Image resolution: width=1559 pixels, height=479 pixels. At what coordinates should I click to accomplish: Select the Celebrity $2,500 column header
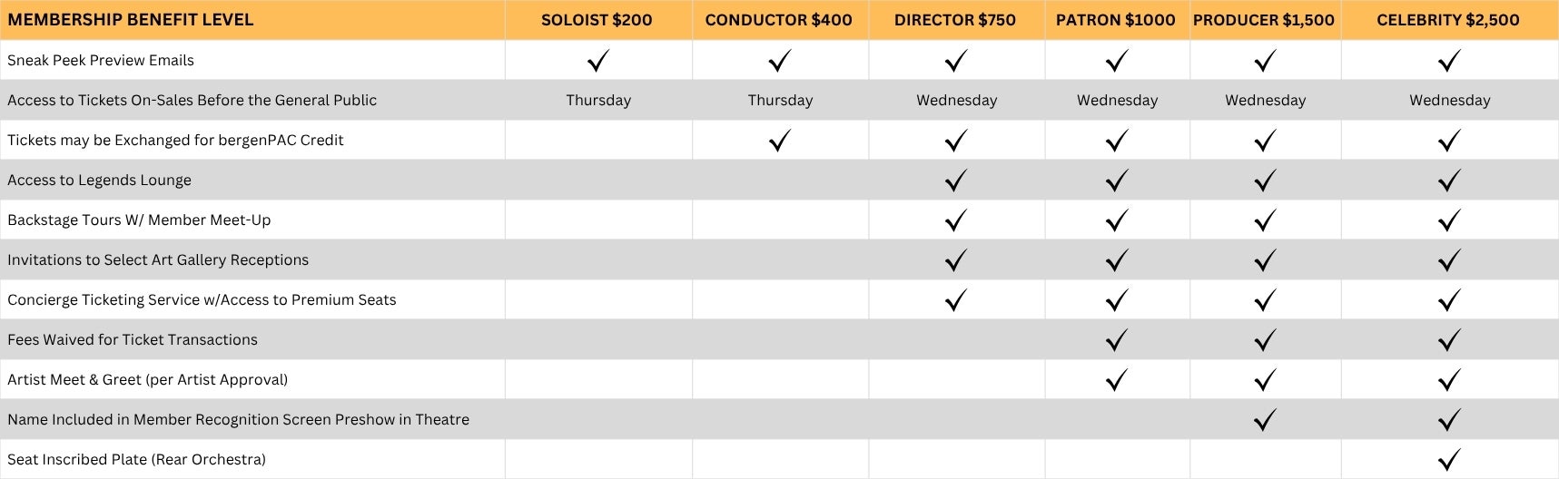tap(1447, 20)
